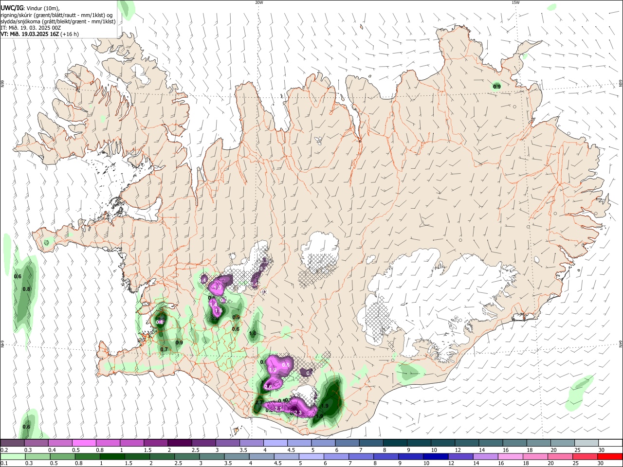Click the 2.6 value on the pink snow area

268,387
